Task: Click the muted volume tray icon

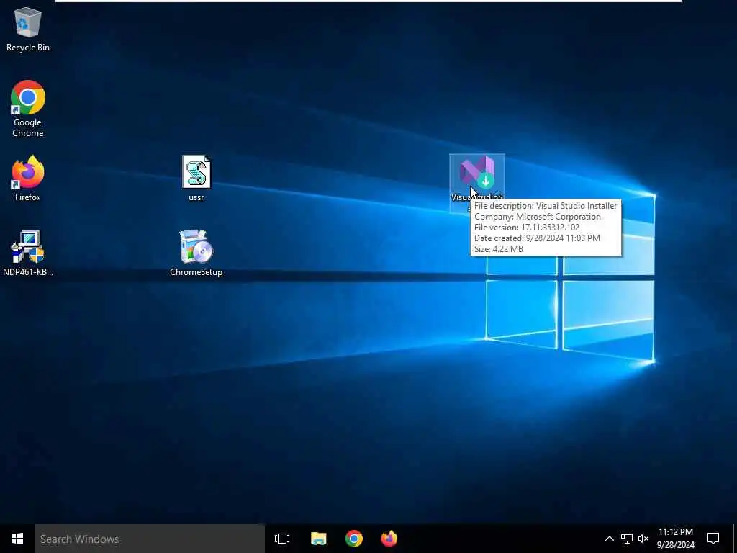Action: [x=643, y=539]
